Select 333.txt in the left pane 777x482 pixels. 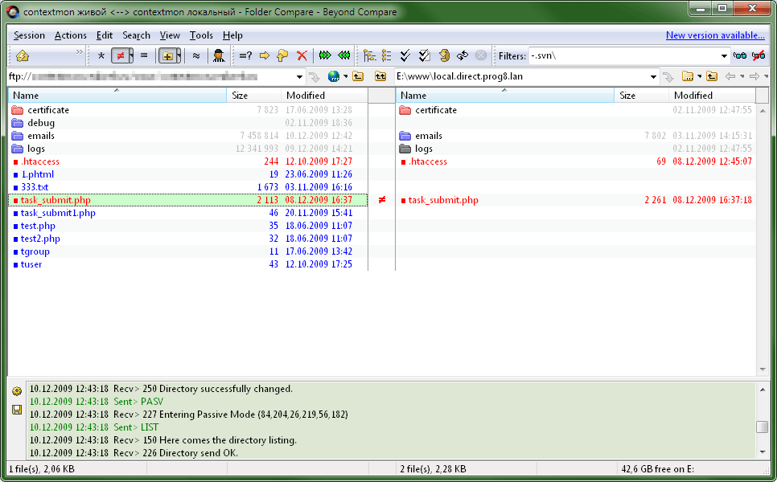[188, 187]
